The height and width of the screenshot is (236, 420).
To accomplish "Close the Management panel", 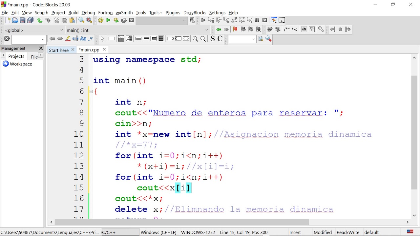I will point(41,49).
